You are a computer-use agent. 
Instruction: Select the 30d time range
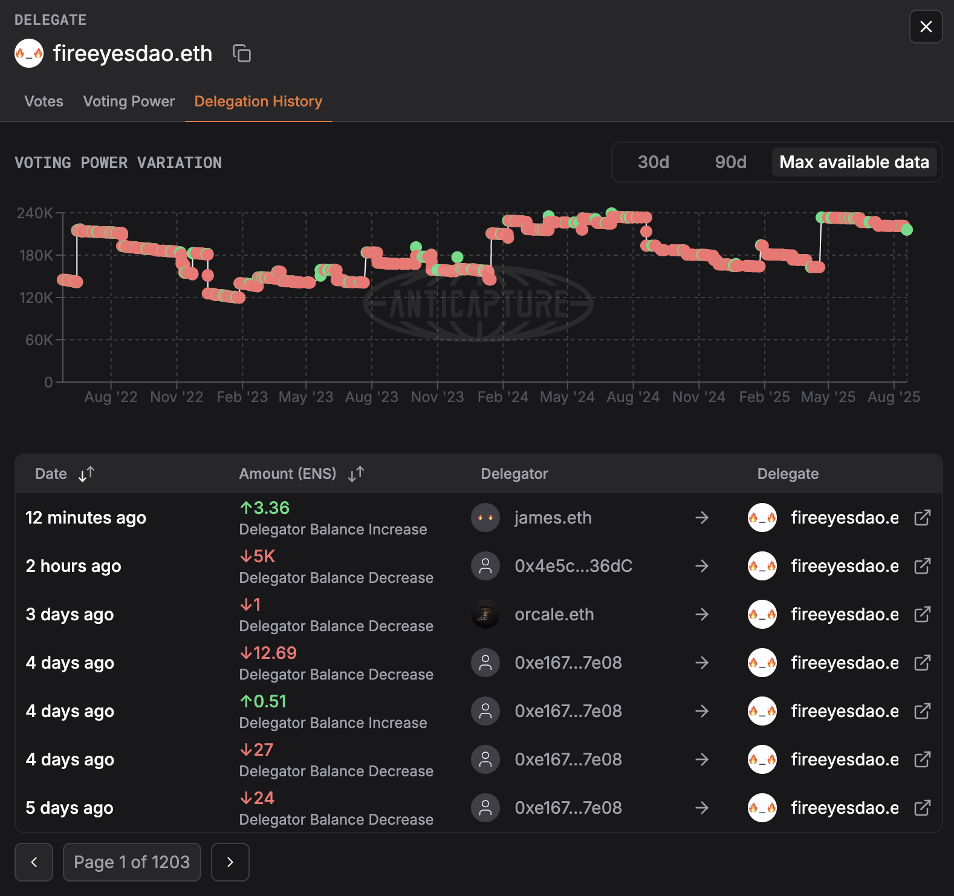653,162
